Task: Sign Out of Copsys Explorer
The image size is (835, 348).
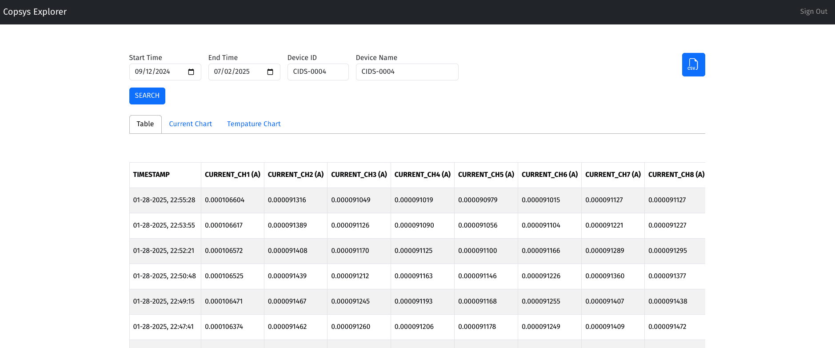Action: tap(814, 12)
